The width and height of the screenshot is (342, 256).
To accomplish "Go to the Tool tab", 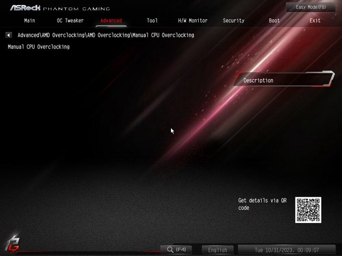I will (x=152, y=21).
